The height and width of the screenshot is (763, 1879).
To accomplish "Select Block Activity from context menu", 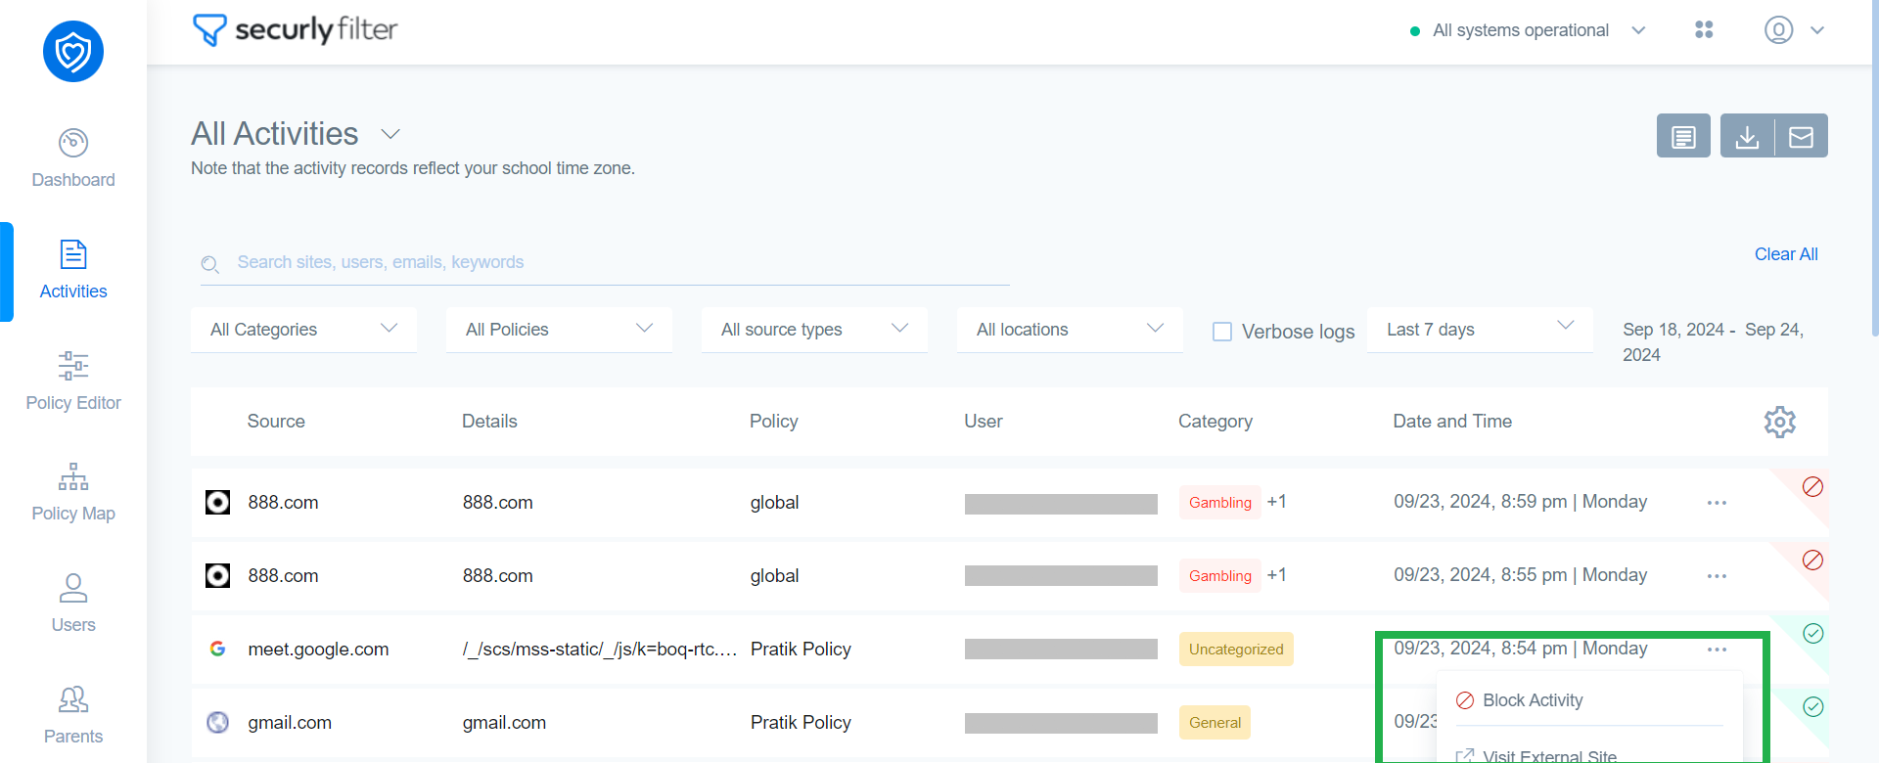I will 1532,700.
